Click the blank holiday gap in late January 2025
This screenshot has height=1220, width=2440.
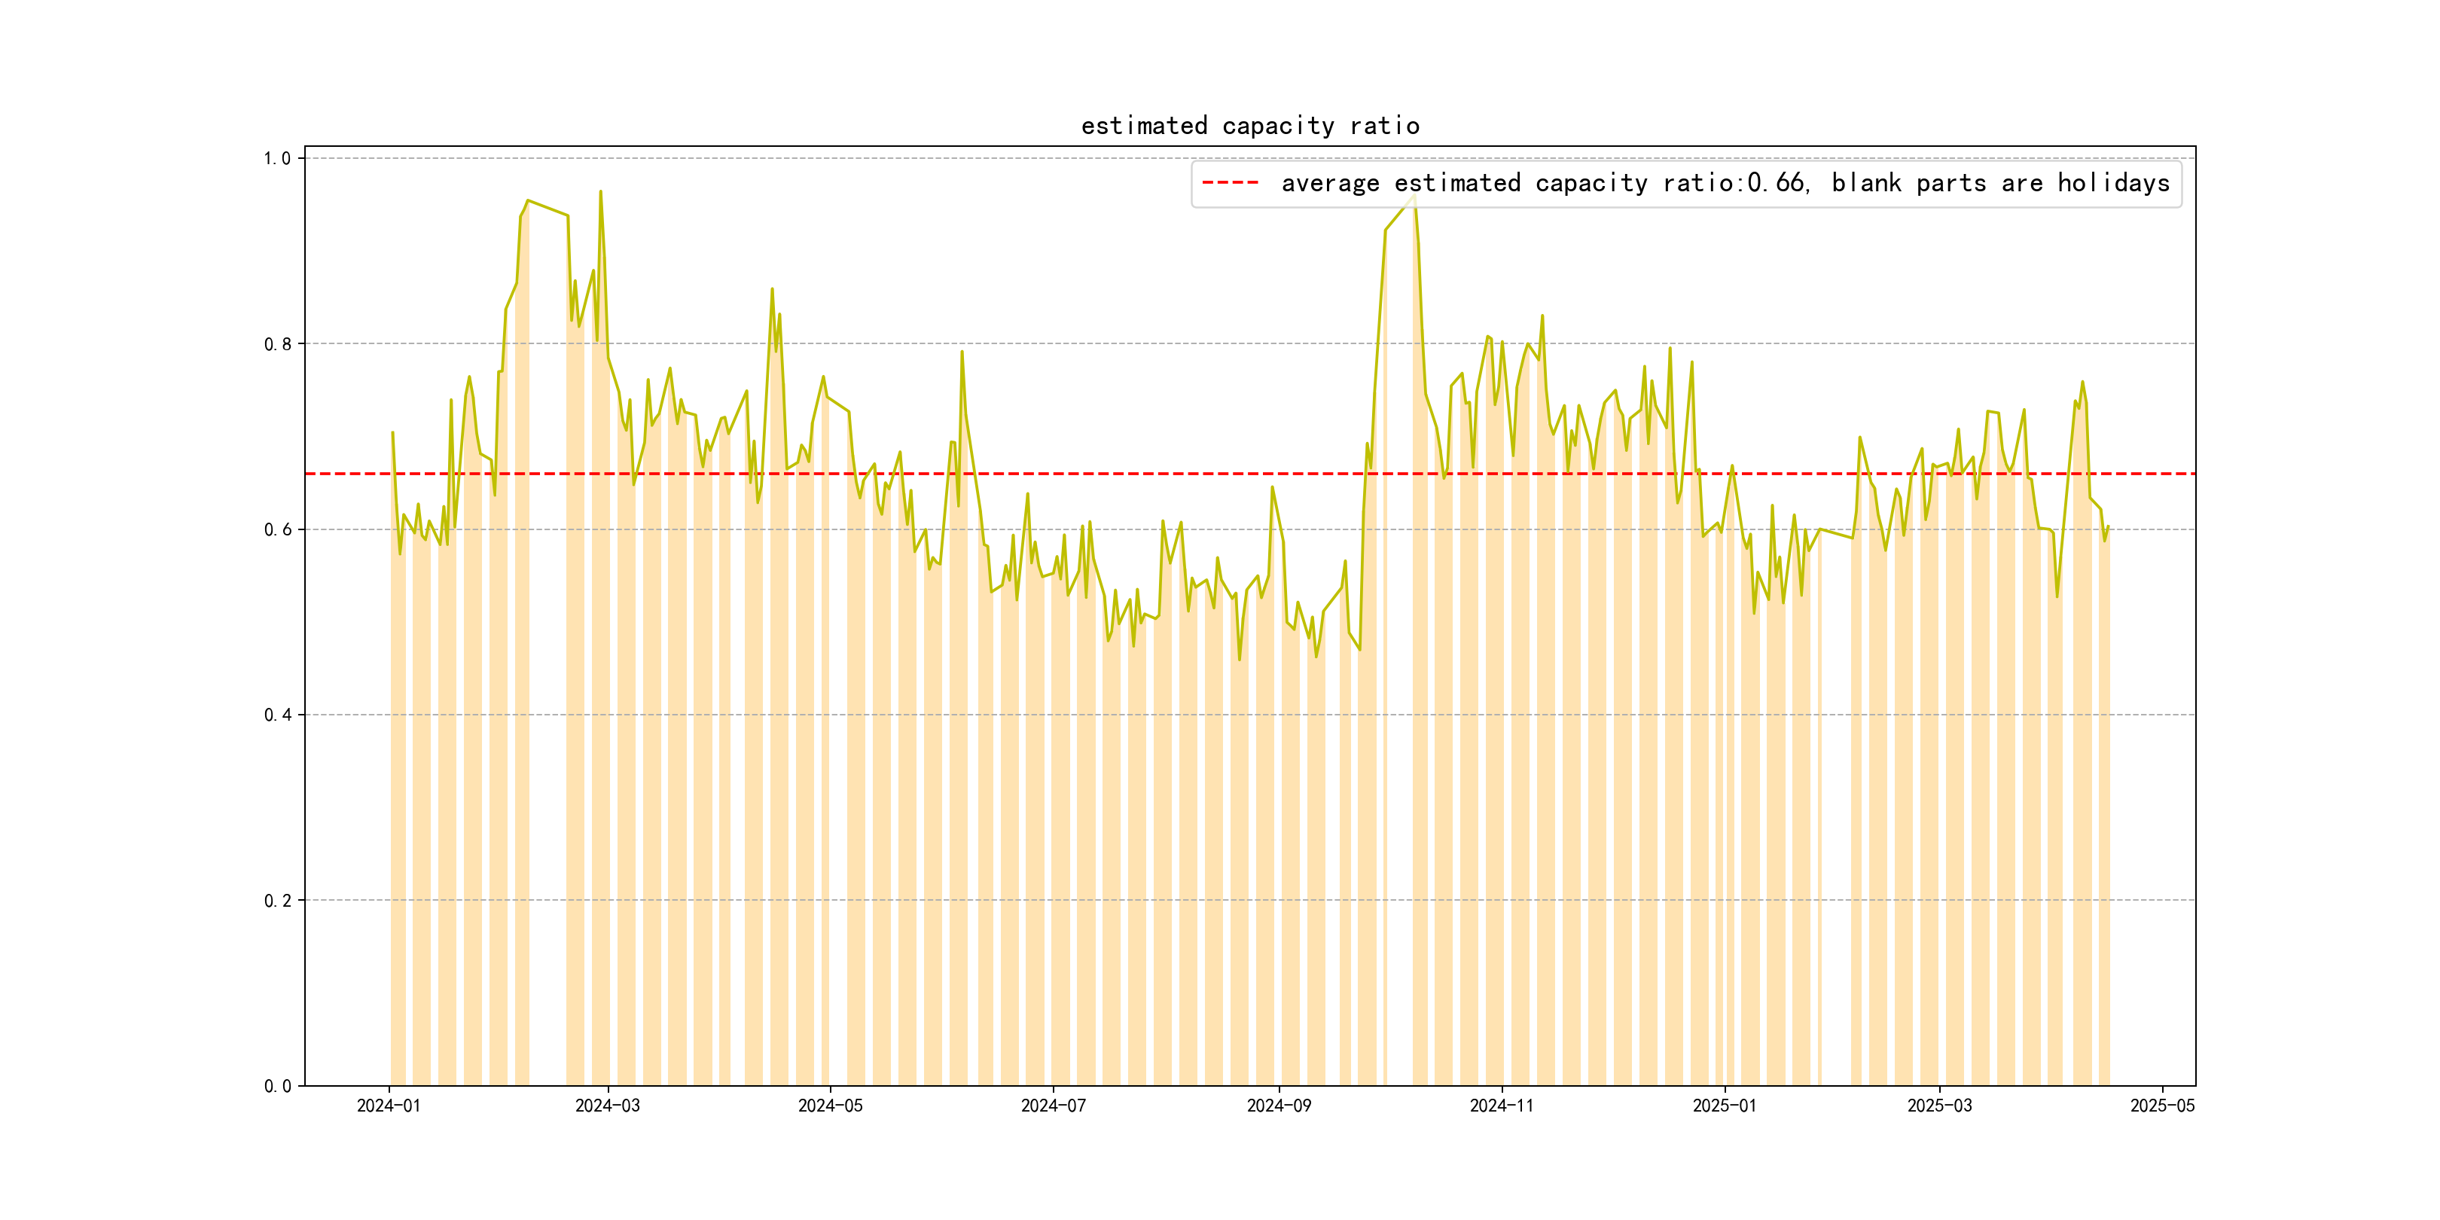coord(1836,805)
